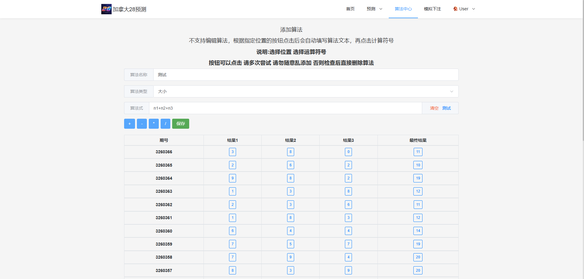
Task: Click the 最终结果 column header
Action: [x=418, y=140]
